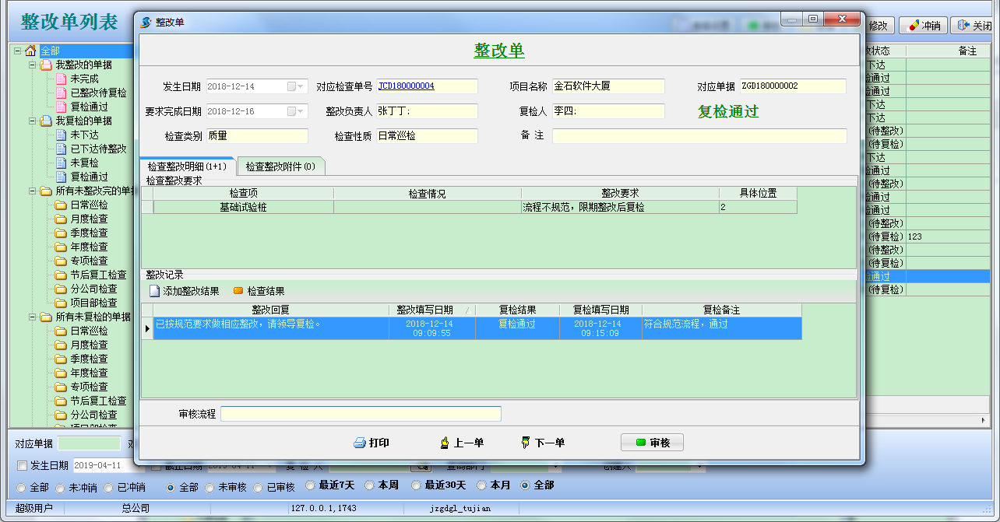Click folder icon of 季度检查 under 所有未整改完的单据
The width and height of the screenshot is (1000, 522).
click(61, 233)
